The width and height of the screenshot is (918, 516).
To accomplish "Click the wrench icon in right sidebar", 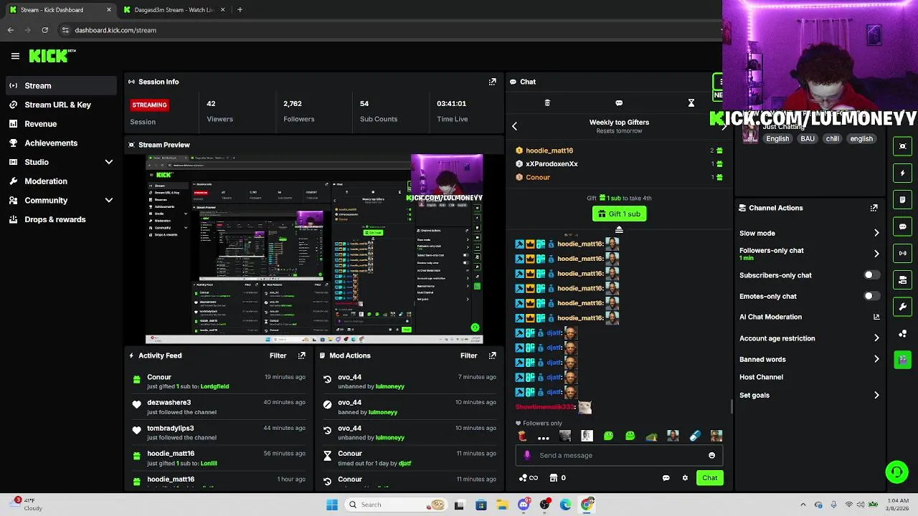I will [903, 307].
